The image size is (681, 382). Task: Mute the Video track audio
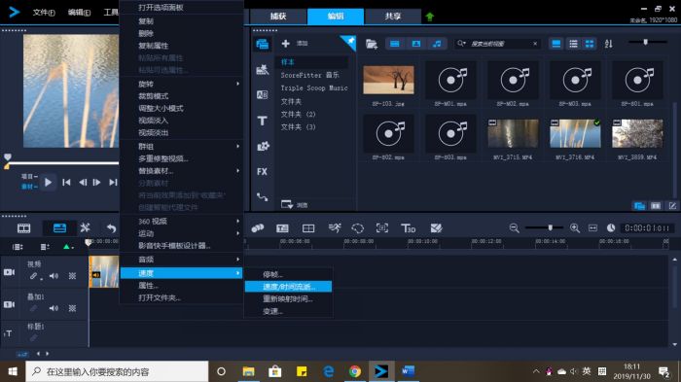point(54,276)
